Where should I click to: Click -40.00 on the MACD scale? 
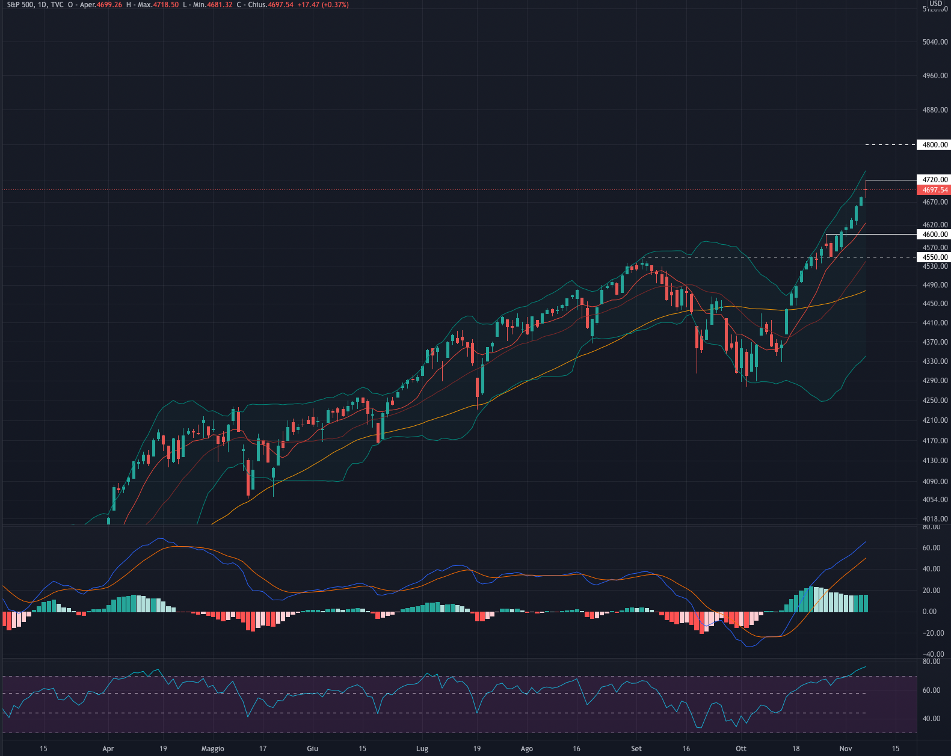(934, 654)
